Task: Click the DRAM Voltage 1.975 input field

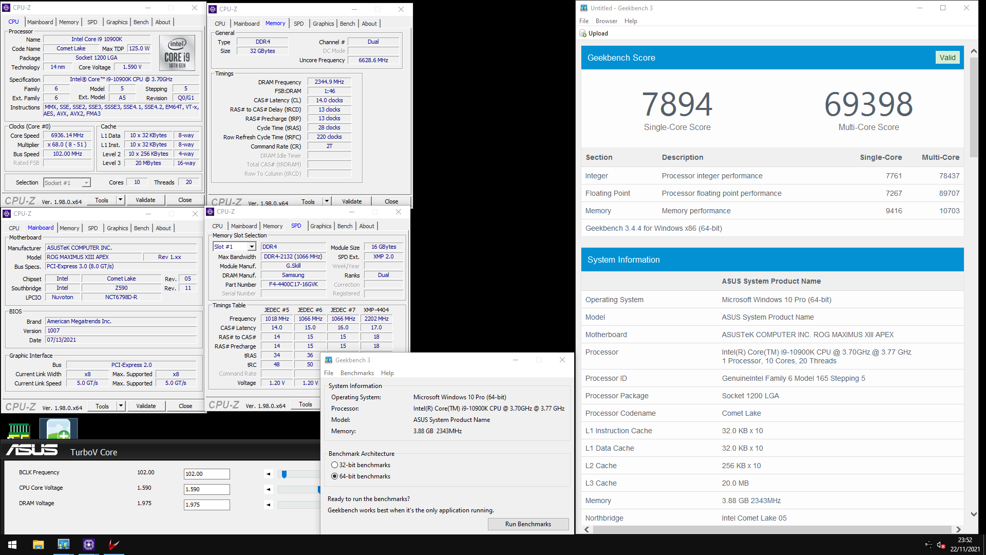Action: click(x=206, y=505)
